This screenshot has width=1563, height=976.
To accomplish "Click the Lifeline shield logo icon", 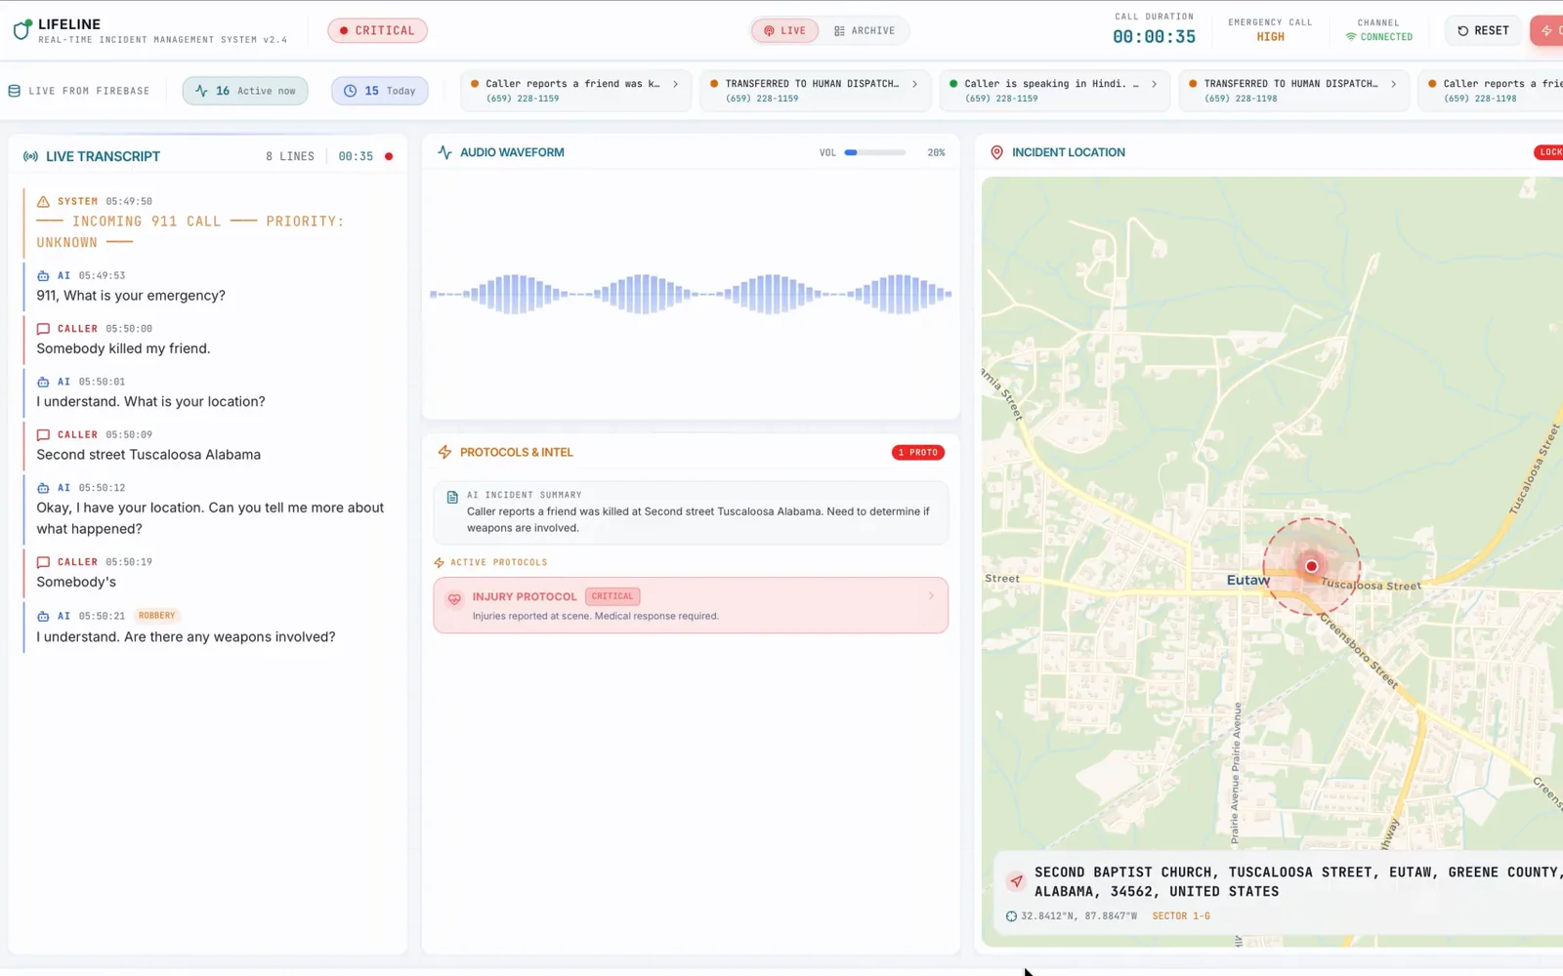I will coord(21,30).
